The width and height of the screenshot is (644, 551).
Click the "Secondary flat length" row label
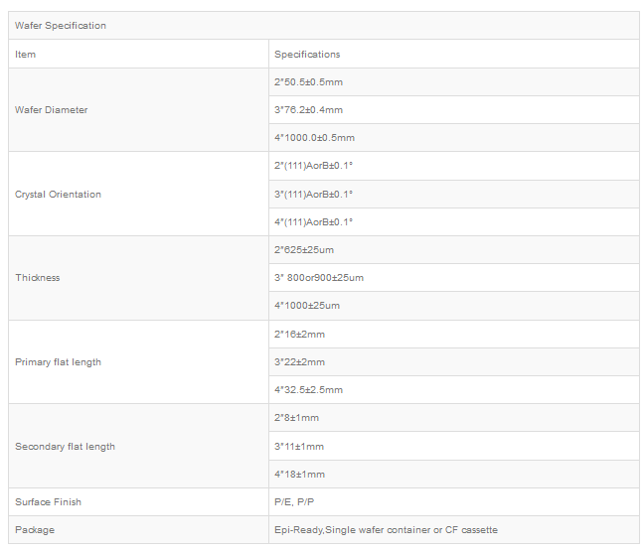(65, 447)
